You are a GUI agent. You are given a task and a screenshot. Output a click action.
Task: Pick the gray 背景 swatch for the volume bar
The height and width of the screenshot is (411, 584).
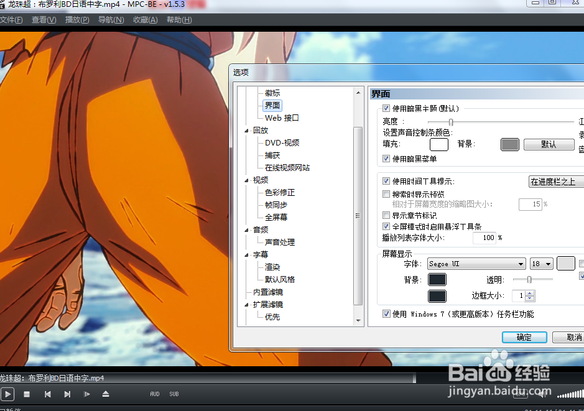point(510,144)
